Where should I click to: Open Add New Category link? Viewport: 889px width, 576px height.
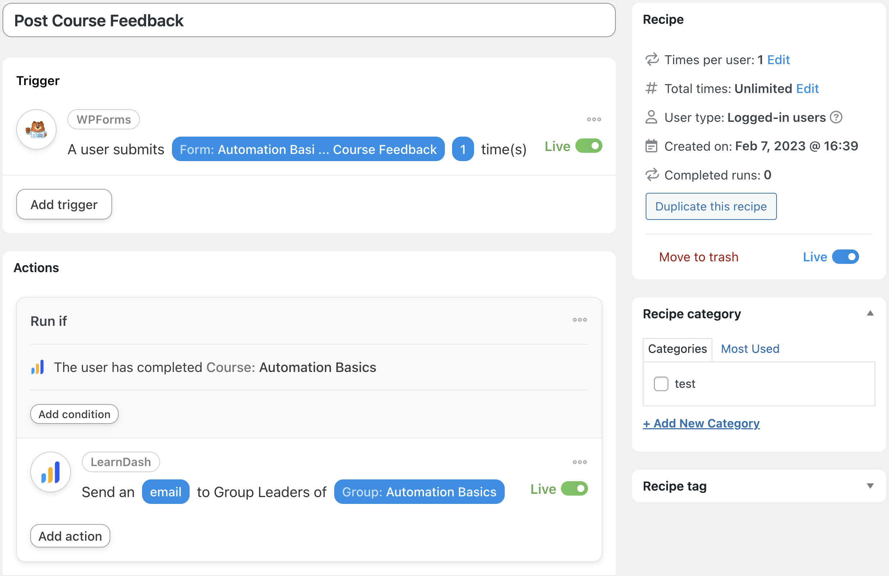[x=701, y=423]
